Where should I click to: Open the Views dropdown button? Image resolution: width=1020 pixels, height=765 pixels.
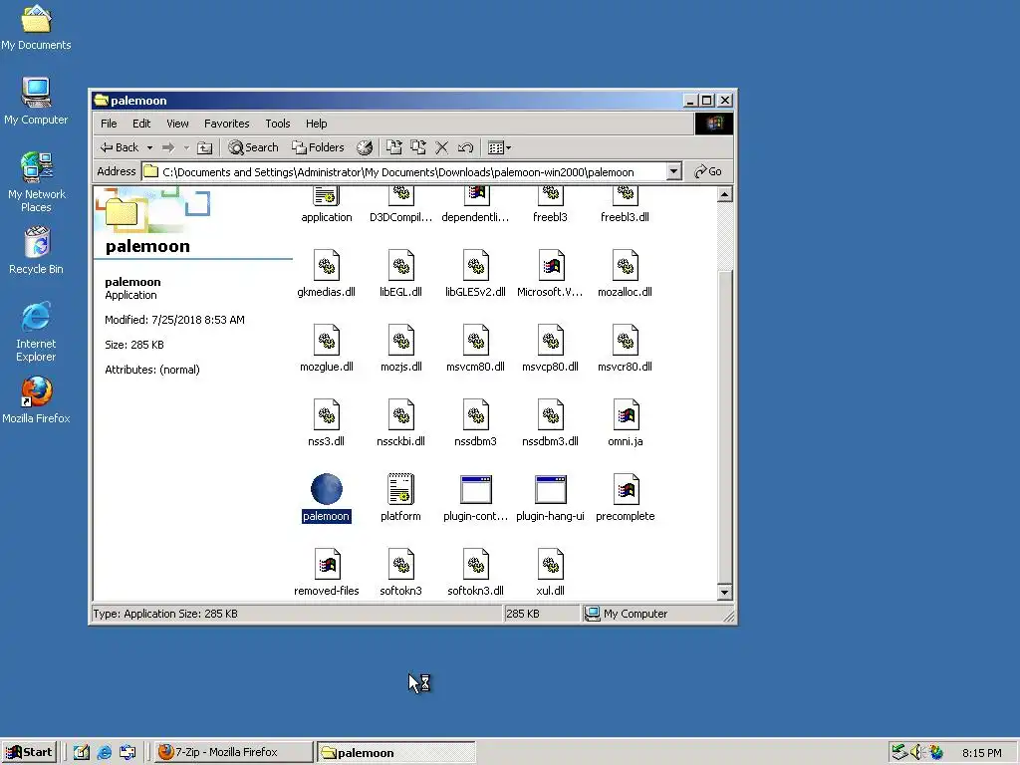tap(499, 147)
